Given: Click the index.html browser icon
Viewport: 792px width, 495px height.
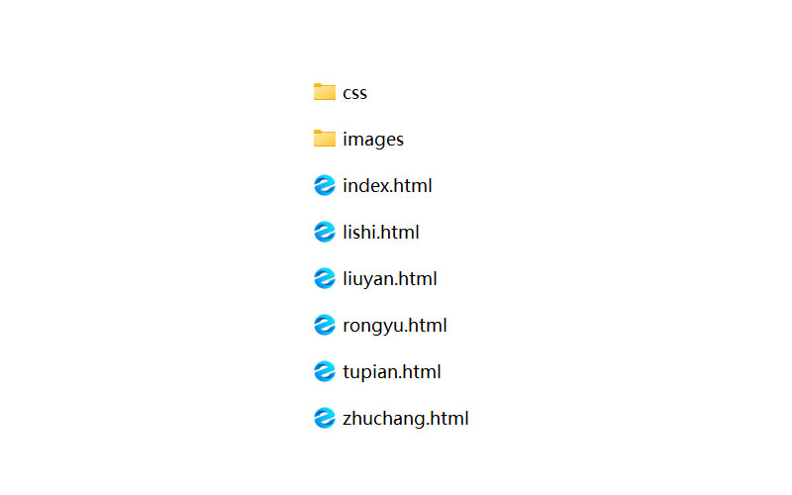Looking at the screenshot, I should tap(325, 185).
